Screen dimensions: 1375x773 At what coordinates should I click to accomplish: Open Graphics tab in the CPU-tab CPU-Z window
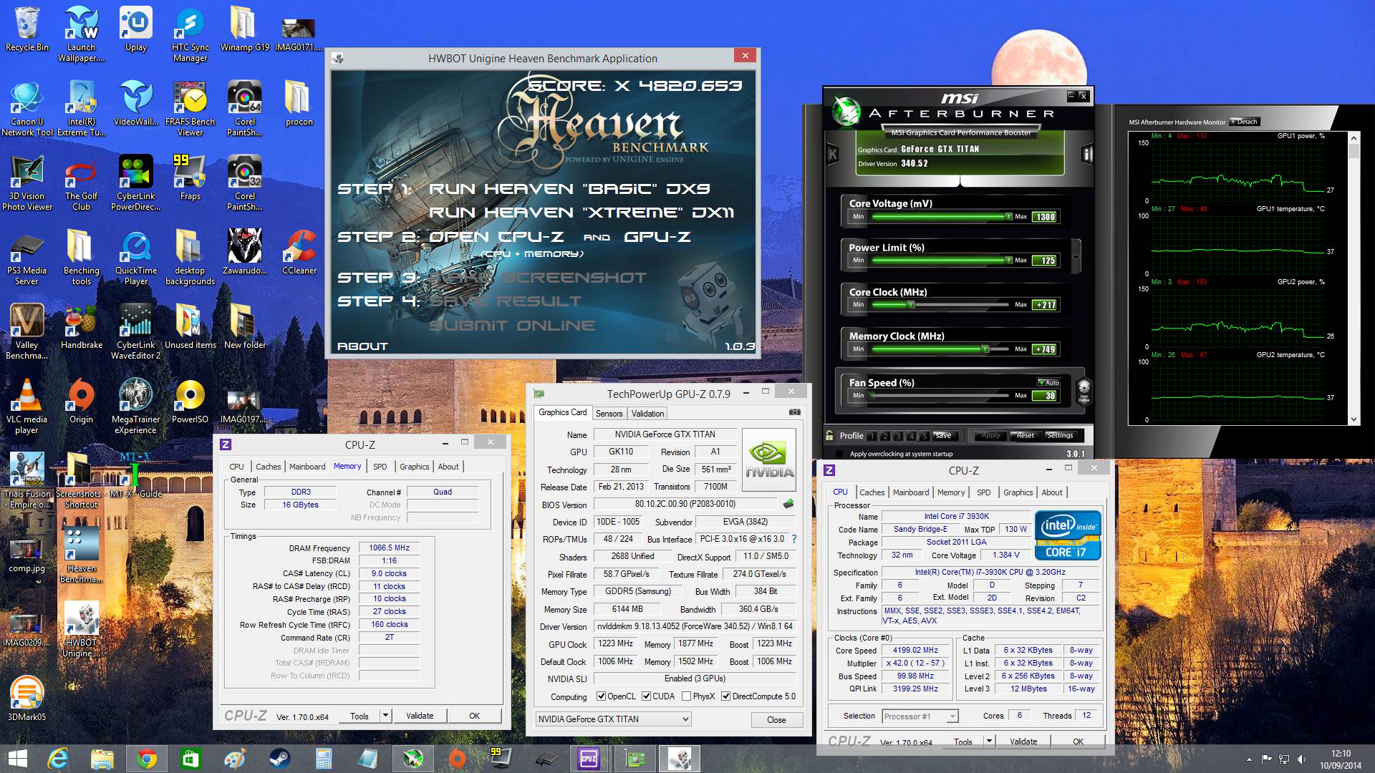[1018, 492]
